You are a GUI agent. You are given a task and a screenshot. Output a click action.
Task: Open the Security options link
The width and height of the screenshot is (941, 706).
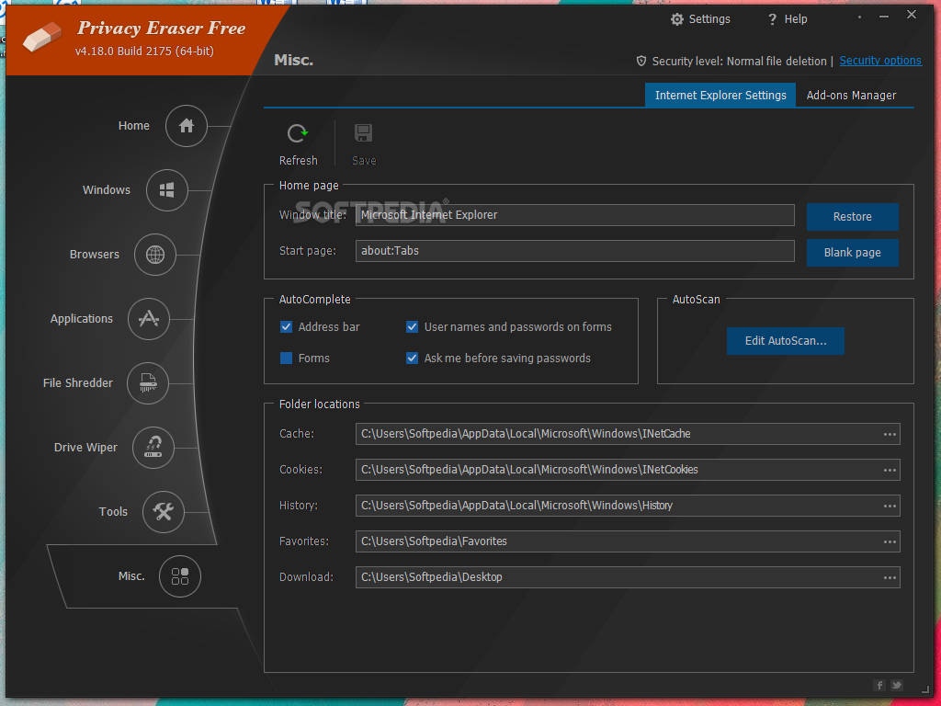[x=879, y=61]
